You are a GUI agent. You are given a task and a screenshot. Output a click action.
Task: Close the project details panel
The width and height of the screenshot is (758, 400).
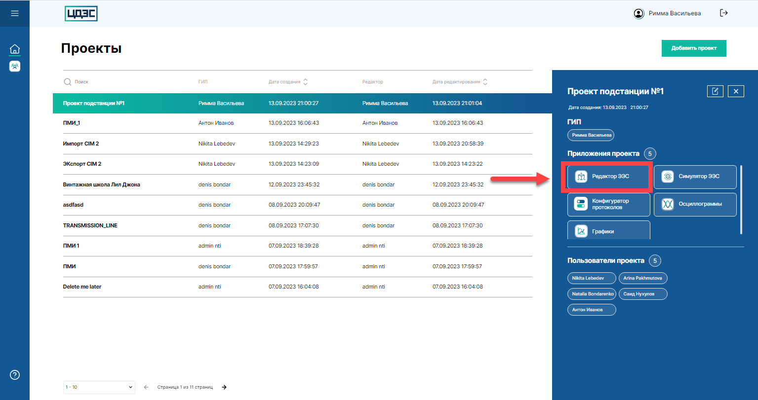tap(736, 91)
